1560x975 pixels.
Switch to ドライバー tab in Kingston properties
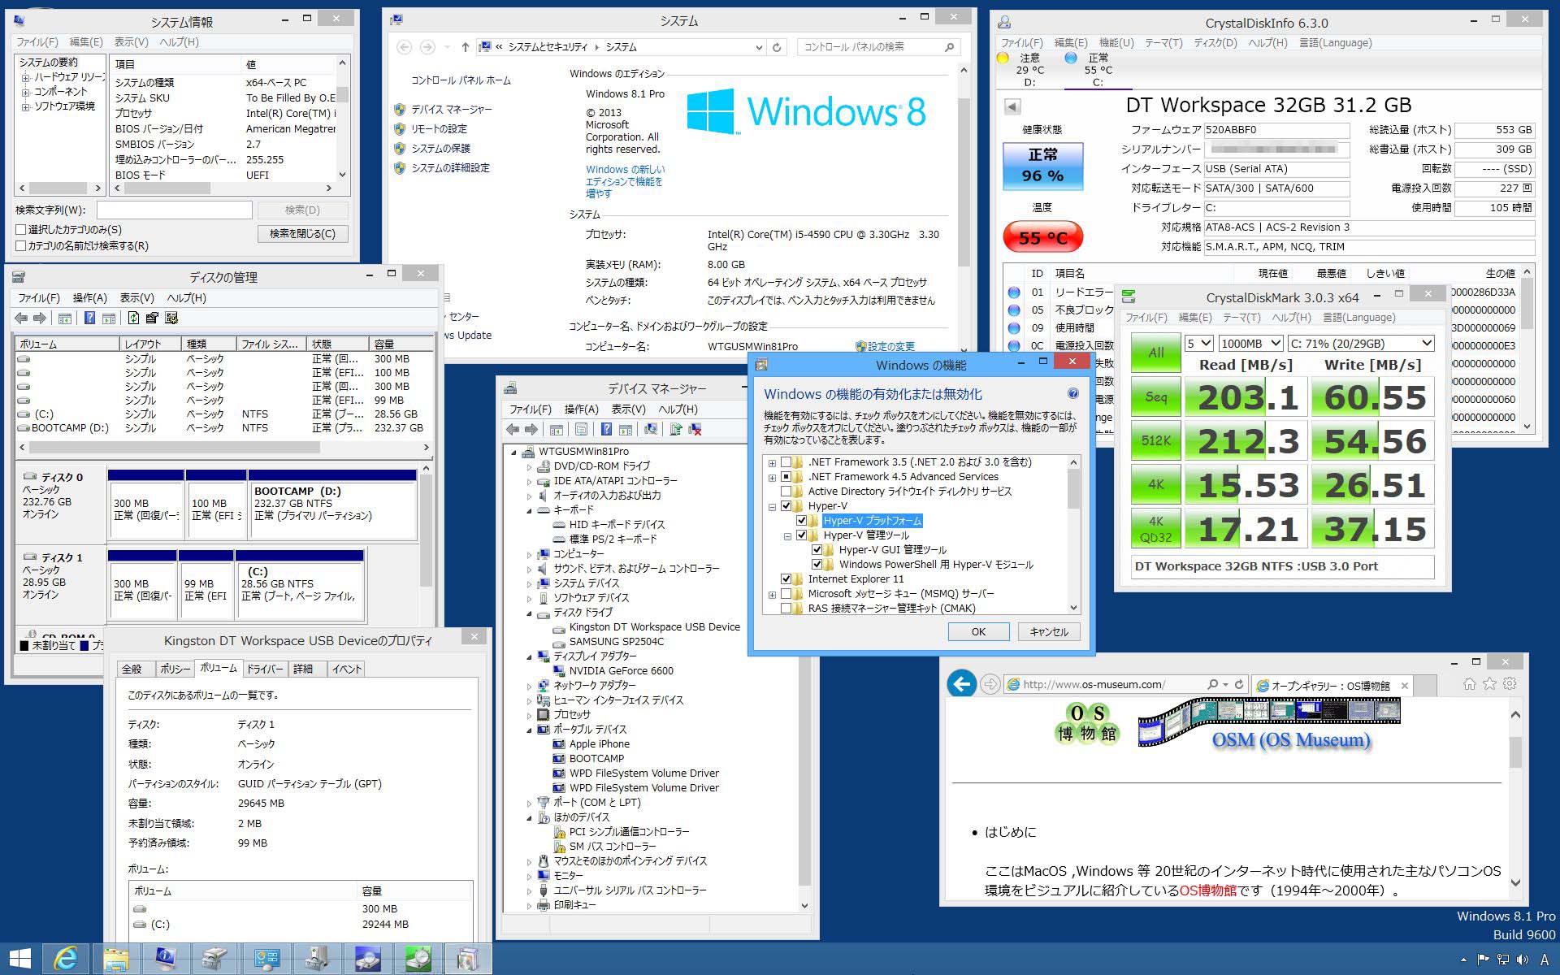pyautogui.click(x=264, y=669)
